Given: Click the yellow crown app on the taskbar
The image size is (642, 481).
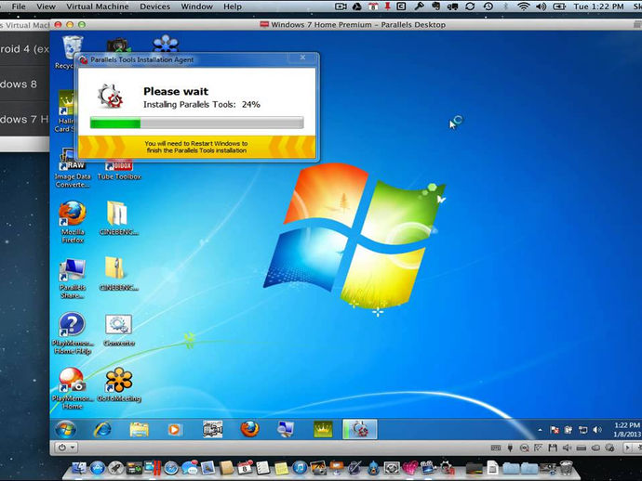Looking at the screenshot, I should 323,430.
